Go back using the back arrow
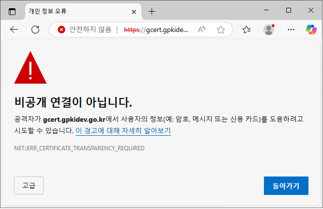This screenshot has height=209, width=323. pos(14,30)
